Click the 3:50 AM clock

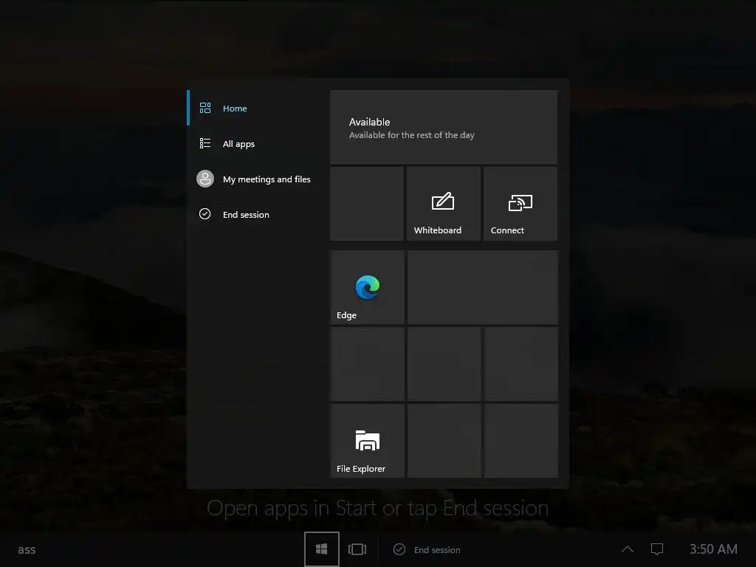714,549
